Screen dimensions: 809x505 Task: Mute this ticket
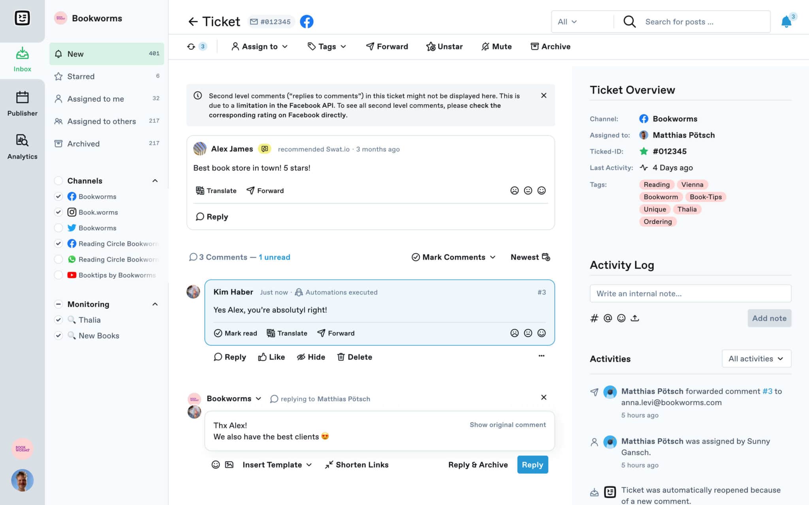[x=496, y=47]
